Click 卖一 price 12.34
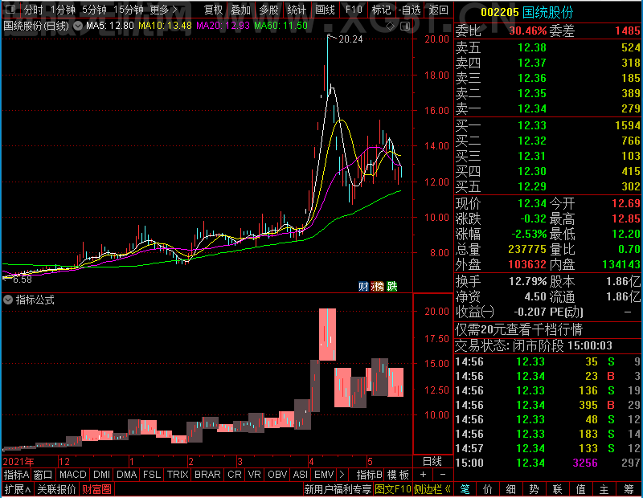Screen dimensions: 643x498 pyautogui.click(x=532, y=108)
